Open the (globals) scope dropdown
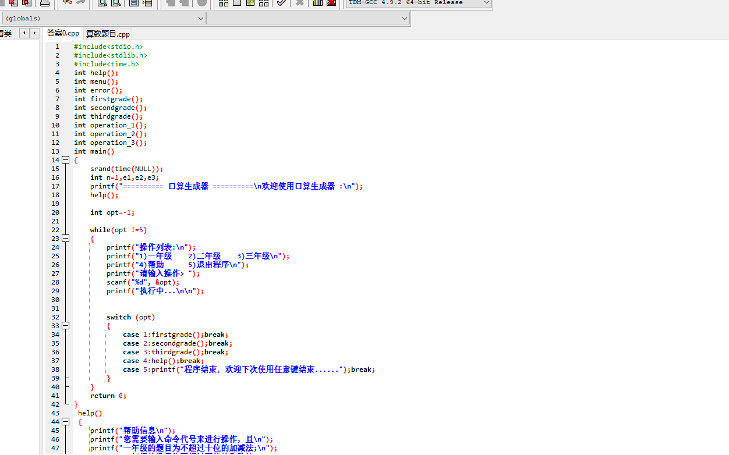729x455 pixels. pos(104,19)
